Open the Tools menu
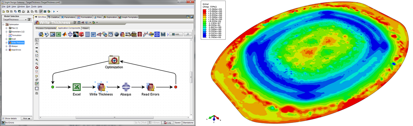This screenshot has width=413, height=126. pyautogui.click(x=34, y=7)
